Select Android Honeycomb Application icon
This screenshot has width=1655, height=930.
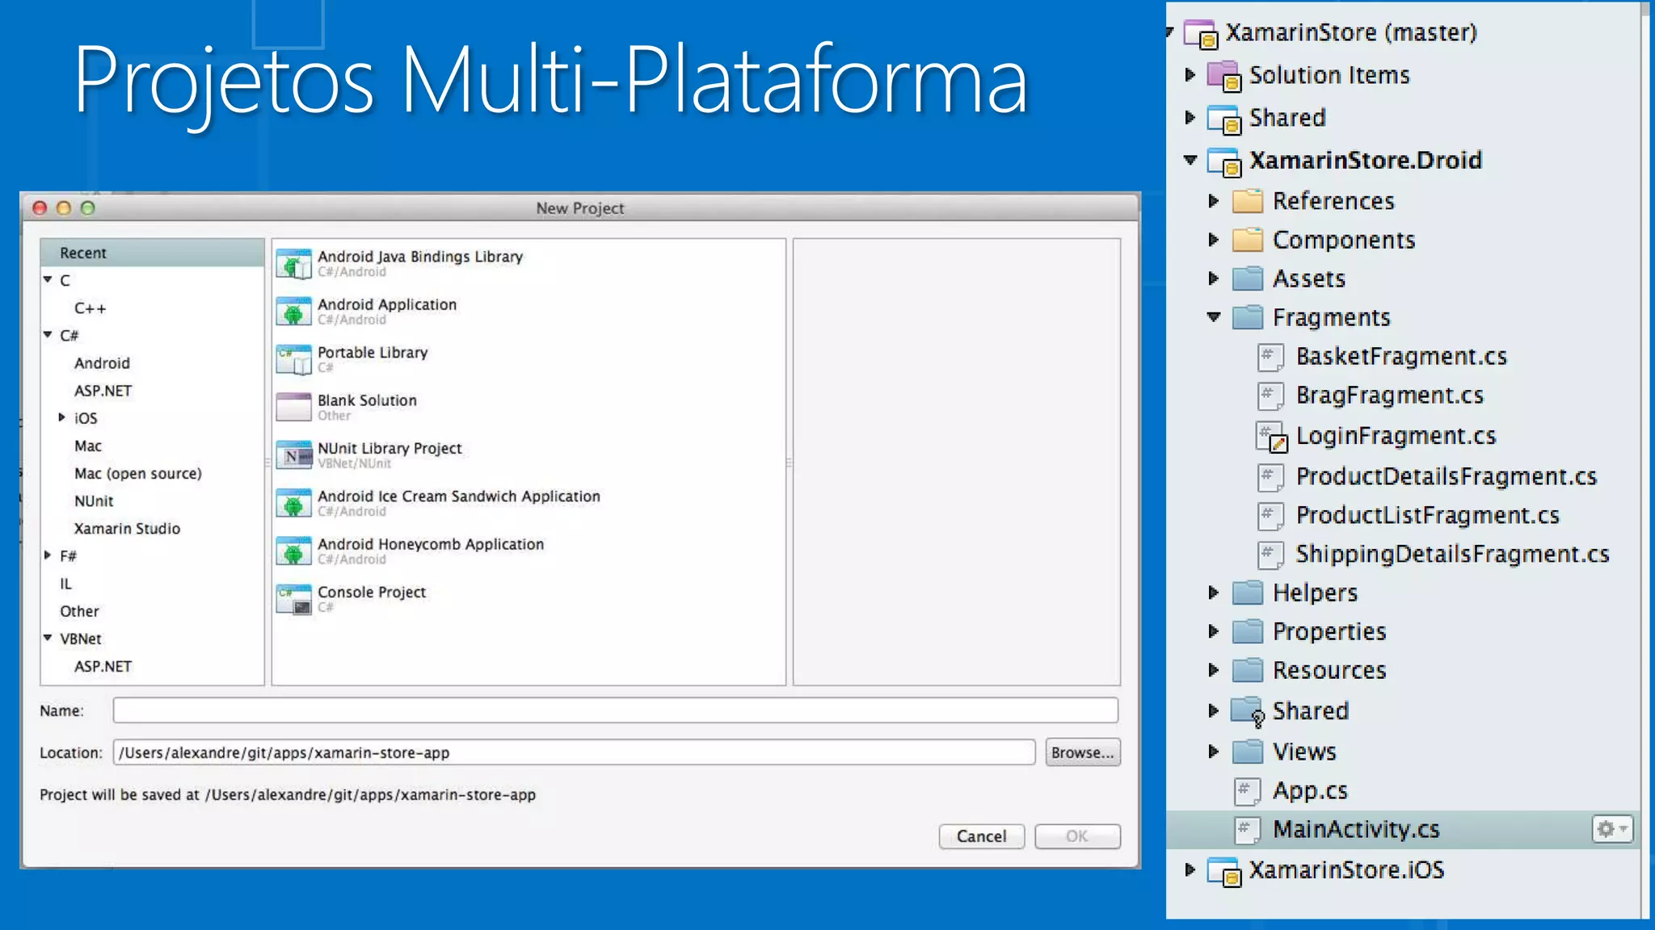[x=293, y=551]
